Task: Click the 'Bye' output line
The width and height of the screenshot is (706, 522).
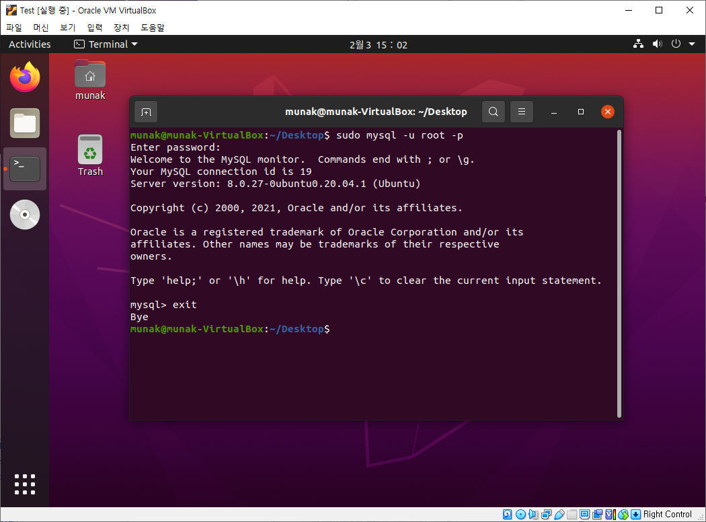Action: pyautogui.click(x=139, y=317)
